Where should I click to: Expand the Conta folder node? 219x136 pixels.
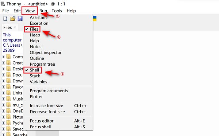pyautogui.click(x=4, y=57)
